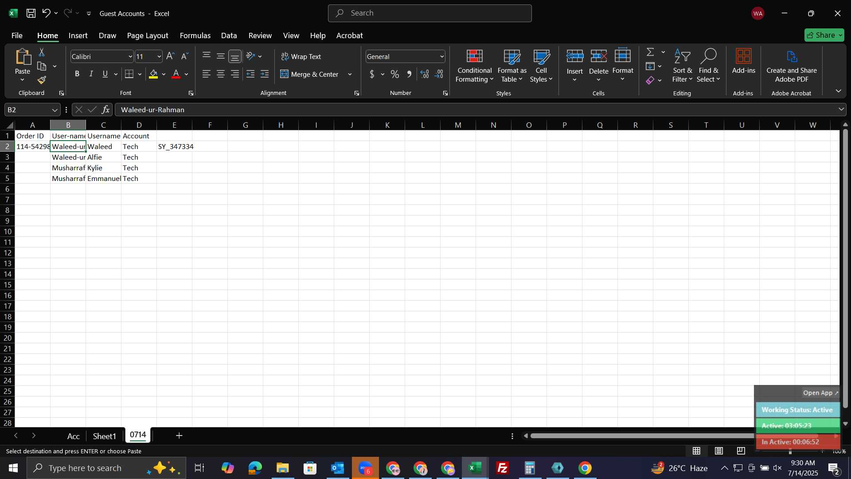Expand Conditional Formatting menu

tap(474, 66)
